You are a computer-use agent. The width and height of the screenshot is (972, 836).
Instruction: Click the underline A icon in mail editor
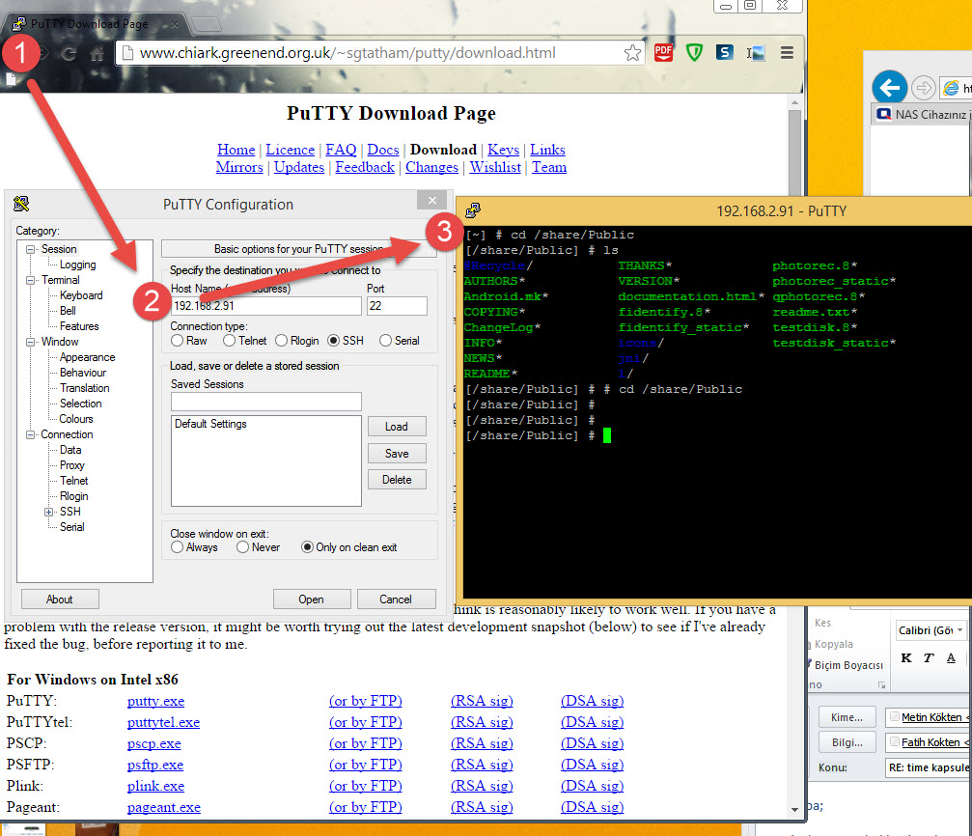[951, 658]
